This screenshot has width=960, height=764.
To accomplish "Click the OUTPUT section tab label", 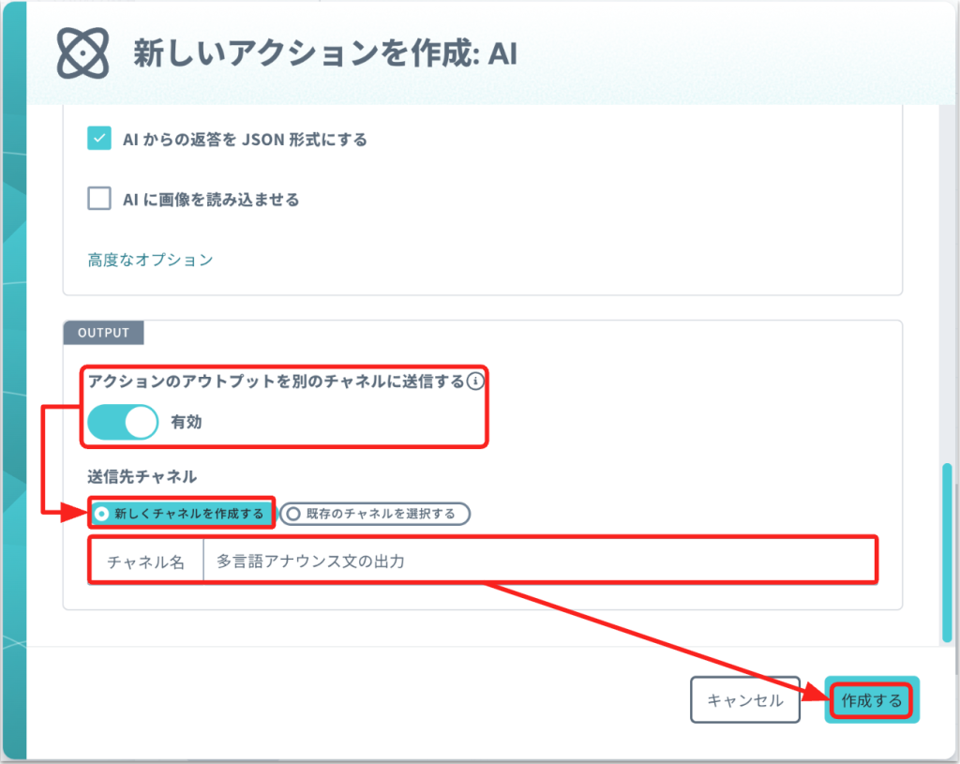I will [x=103, y=333].
